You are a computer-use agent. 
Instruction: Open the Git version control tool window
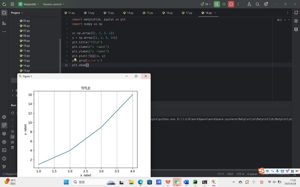pos(4,167)
